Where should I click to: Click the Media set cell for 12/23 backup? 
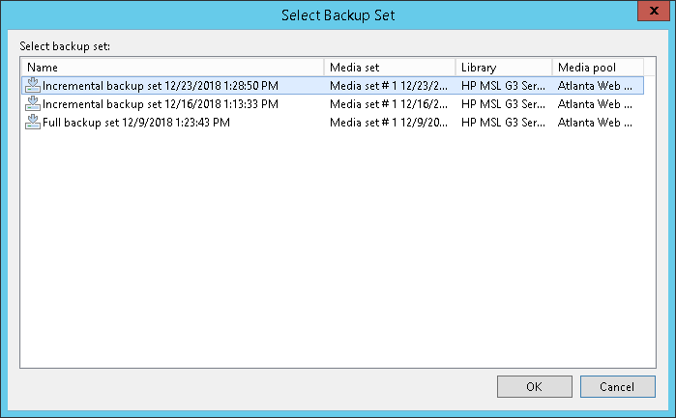pyautogui.click(x=389, y=86)
